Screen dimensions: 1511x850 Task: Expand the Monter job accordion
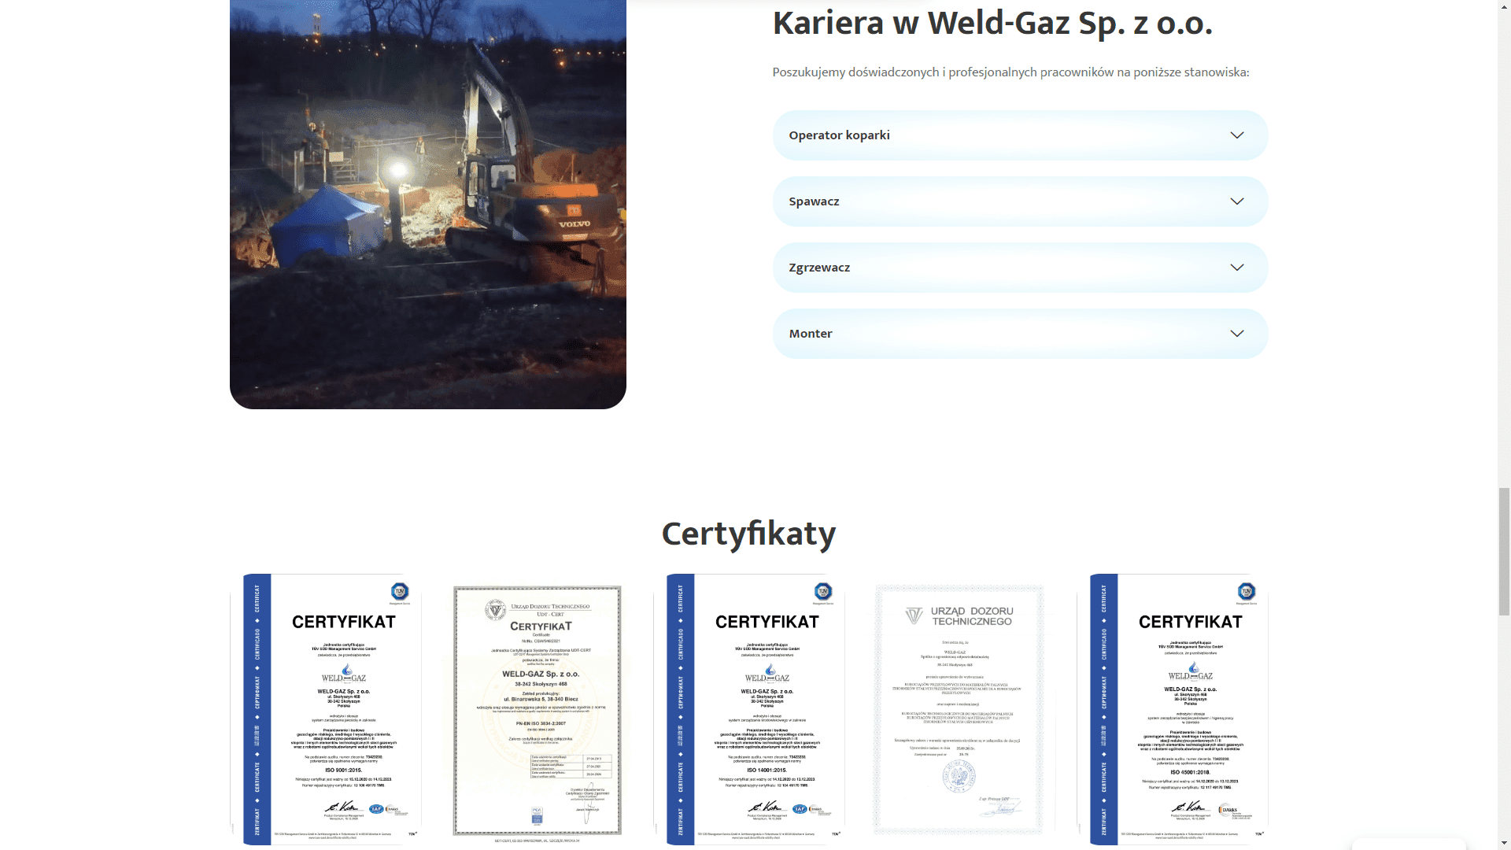(811, 334)
